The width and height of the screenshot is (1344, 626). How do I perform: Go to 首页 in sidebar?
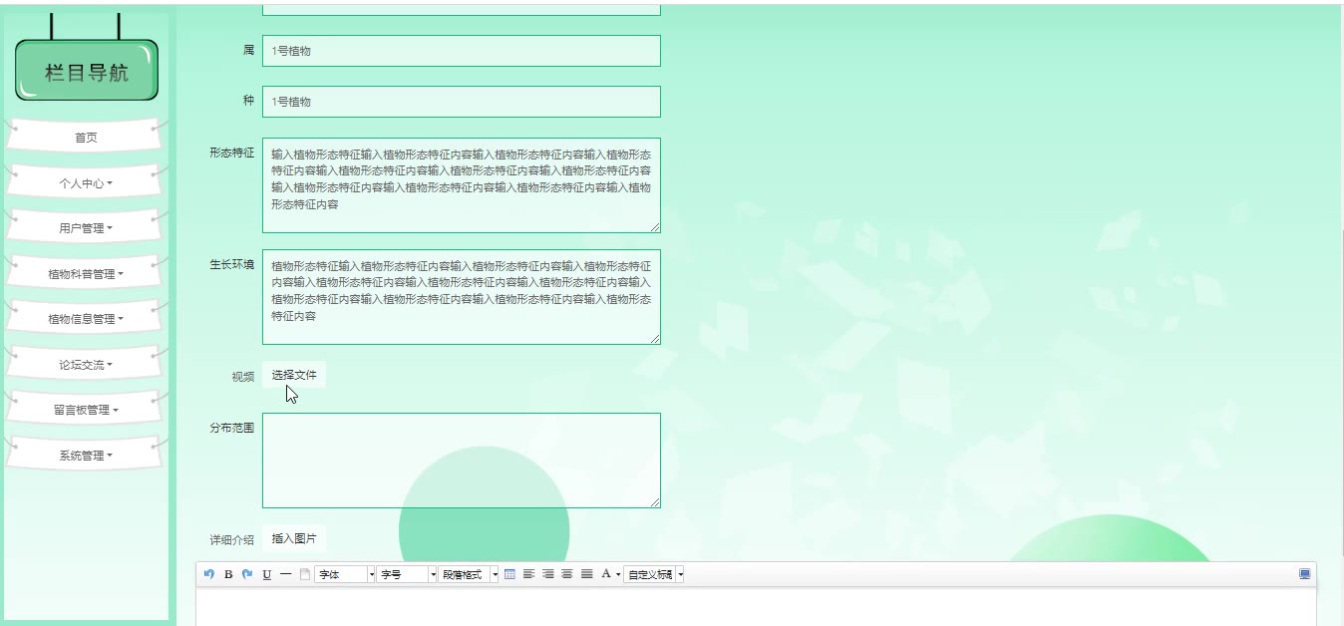(x=86, y=138)
